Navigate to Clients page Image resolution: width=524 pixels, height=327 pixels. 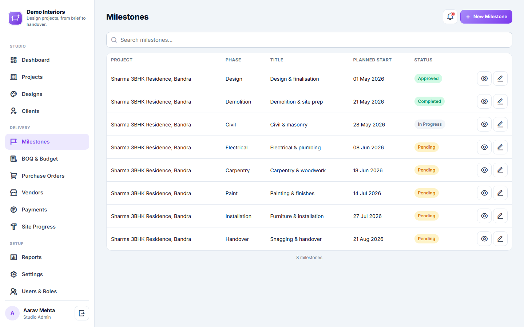coord(47,111)
